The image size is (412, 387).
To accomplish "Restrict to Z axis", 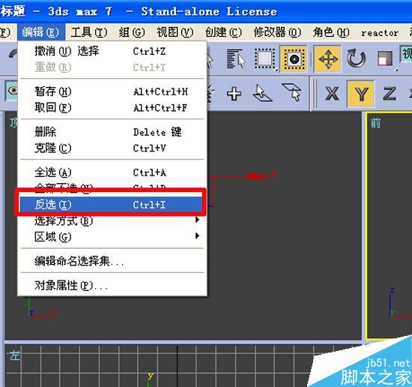I will (389, 94).
